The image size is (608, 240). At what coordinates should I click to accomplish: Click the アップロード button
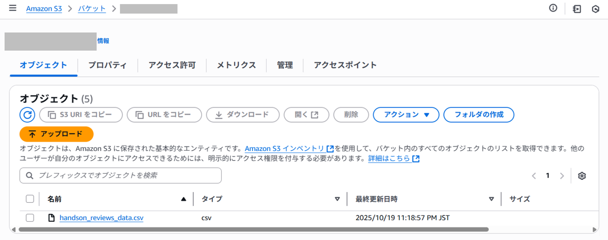click(57, 134)
